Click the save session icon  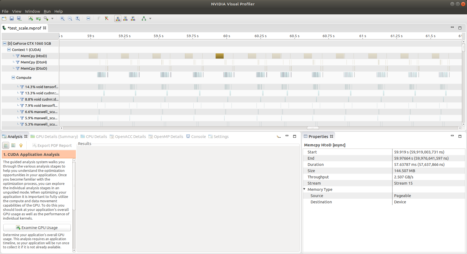12,18
